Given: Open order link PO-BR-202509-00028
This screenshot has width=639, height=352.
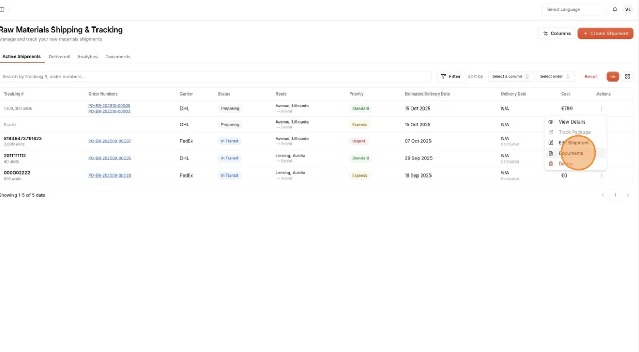Looking at the screenshot, I should pos(109,175).
